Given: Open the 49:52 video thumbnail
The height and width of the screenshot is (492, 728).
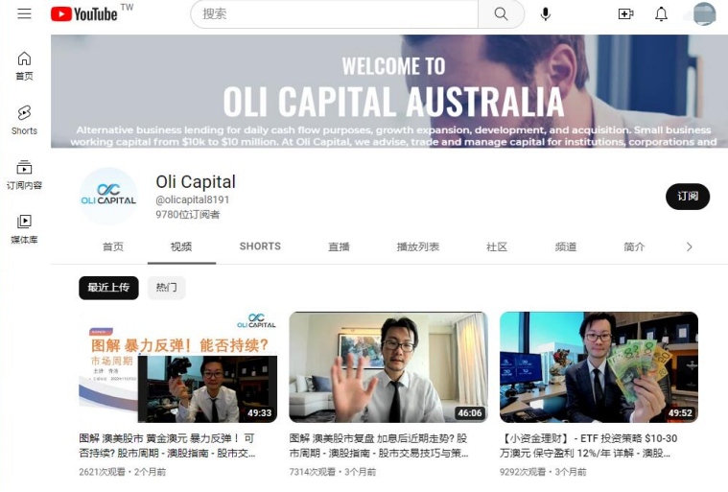Looking at the screenshot, I should point(599,366).
